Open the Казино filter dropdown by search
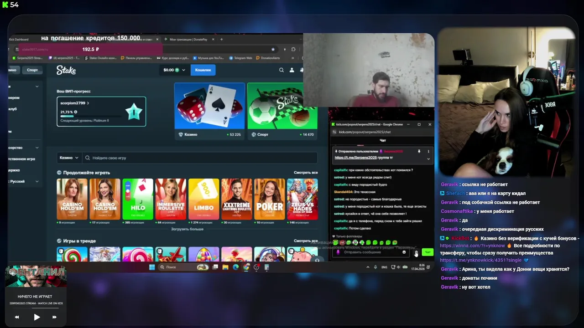584x328 pixels. pyautogui.click(x=69, y=158)
